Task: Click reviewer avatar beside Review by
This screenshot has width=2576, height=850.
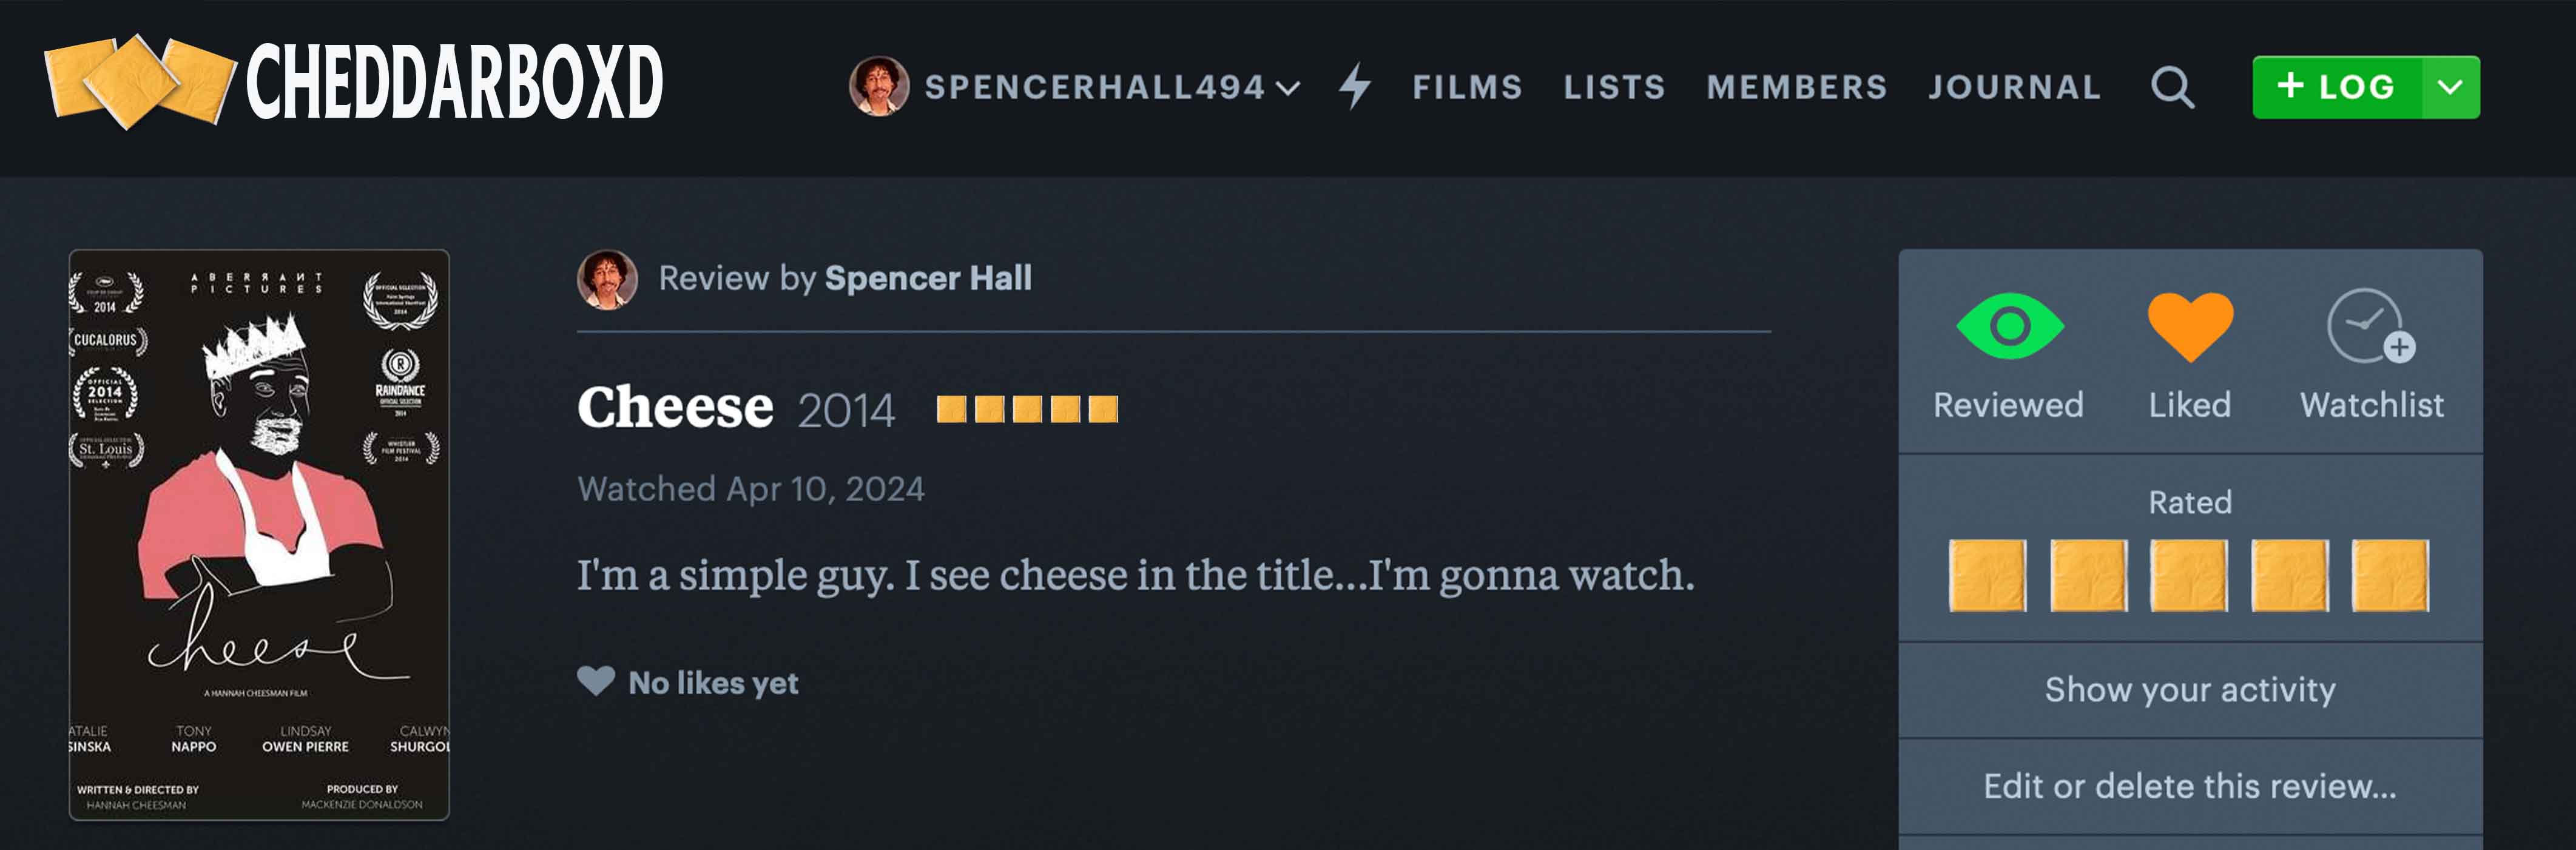Action: coord(607,279)
